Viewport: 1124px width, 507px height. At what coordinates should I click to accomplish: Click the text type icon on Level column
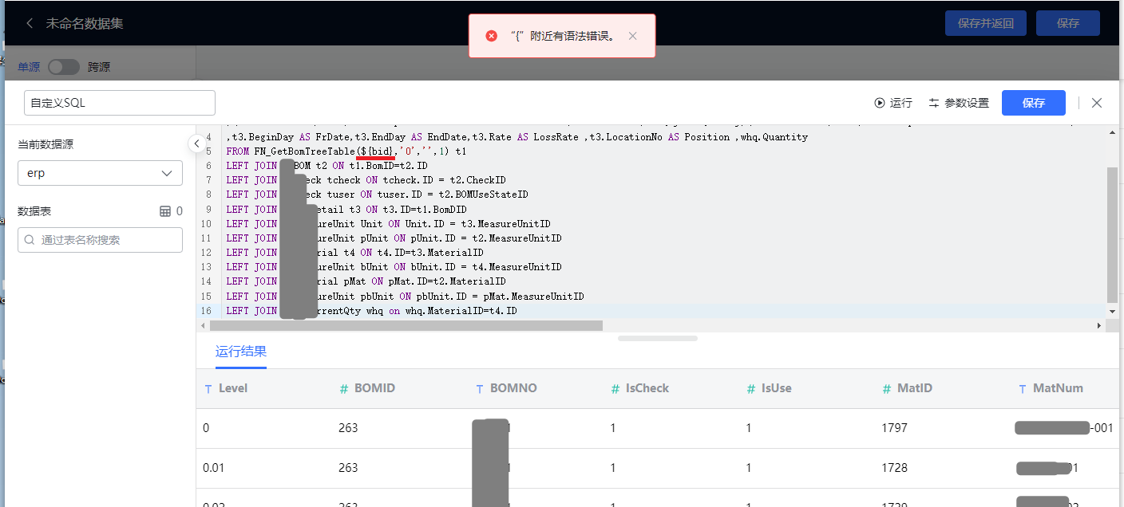point(208,389)
